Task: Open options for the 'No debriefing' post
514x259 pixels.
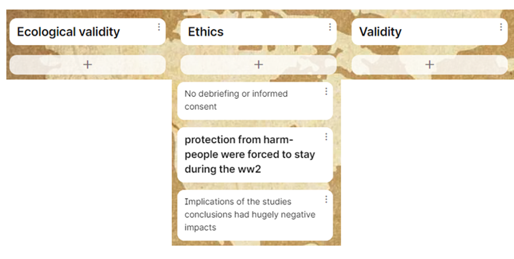Action: click(x=326, y=91)
